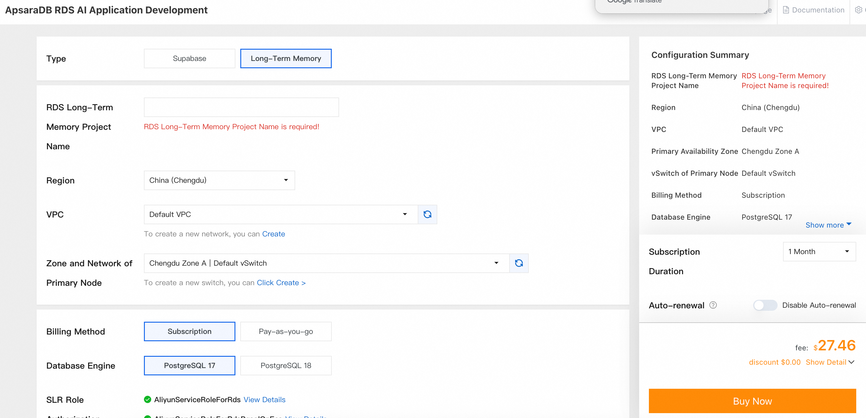Select PostgreSQL 18 database engine

coord(286,366)
